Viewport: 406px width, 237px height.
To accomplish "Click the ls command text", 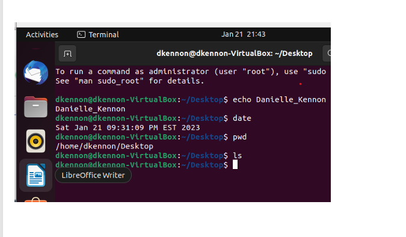I will 237,155.
